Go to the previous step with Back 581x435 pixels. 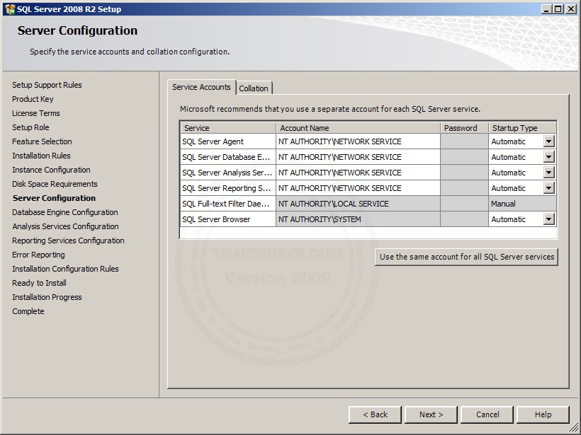(375, 414)
